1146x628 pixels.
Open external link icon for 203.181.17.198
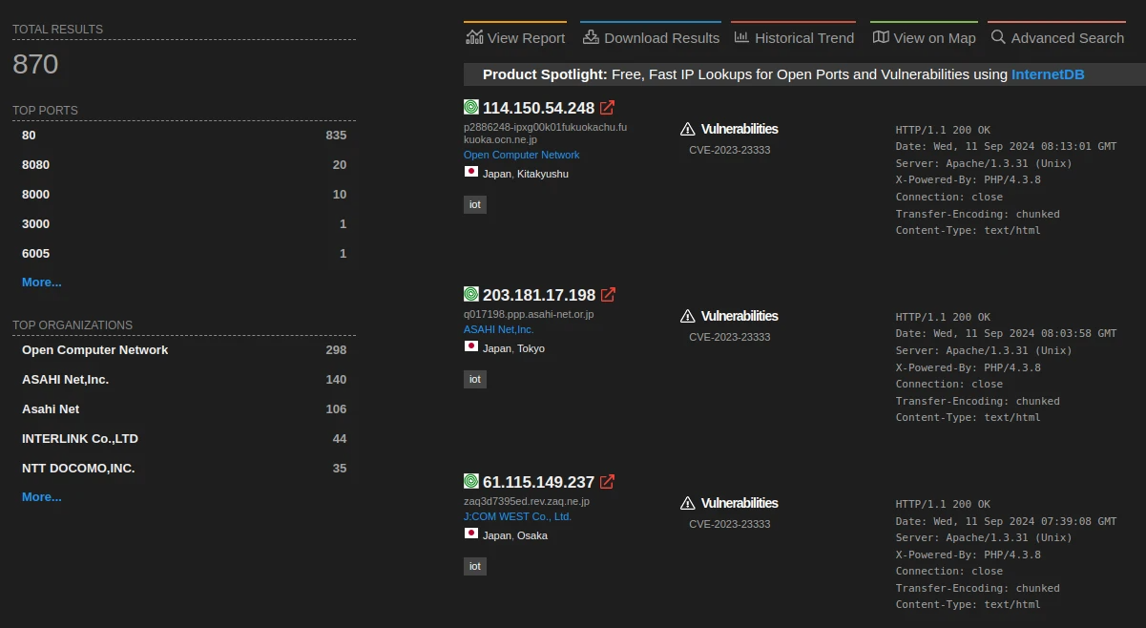coord(608,295)
